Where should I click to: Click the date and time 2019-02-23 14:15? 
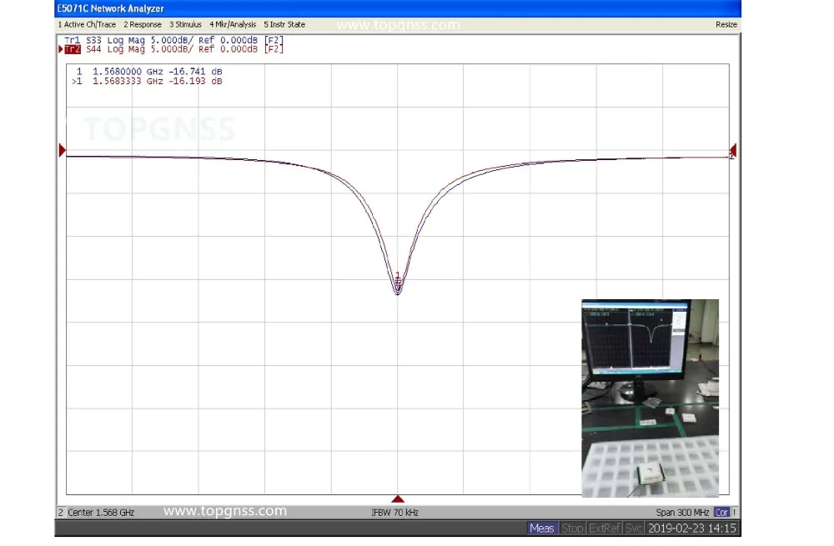tap(692, 528)
